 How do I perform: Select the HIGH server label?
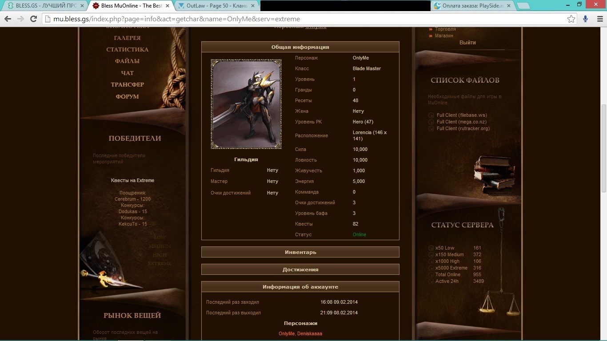pyautogui.click(x=160, y=255)
